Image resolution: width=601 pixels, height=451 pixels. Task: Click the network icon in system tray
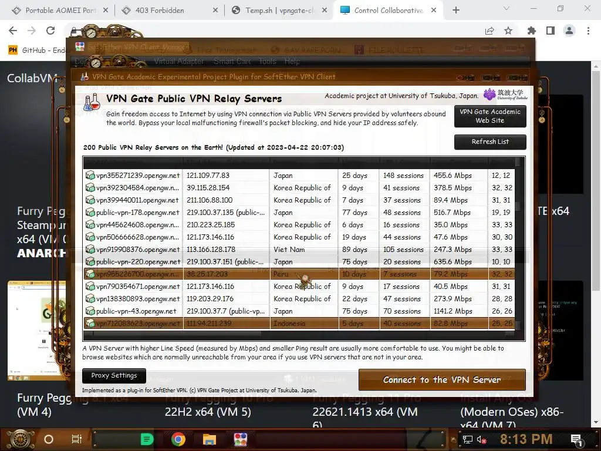(468, 439)
